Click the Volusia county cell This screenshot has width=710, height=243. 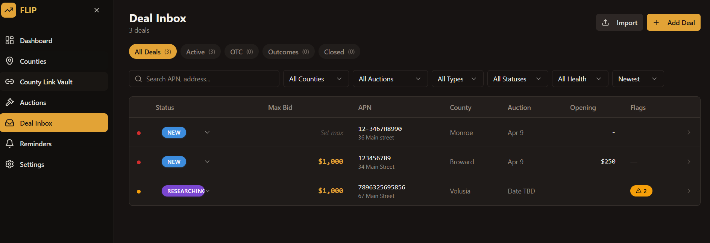click(460, 191)
